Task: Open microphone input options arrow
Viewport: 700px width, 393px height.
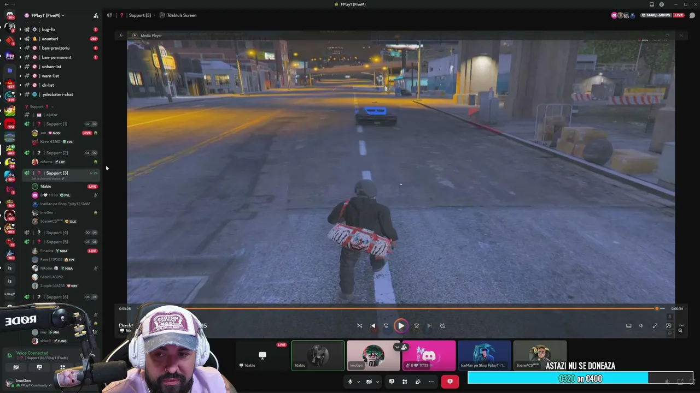Action: click(x=359, y=382)
